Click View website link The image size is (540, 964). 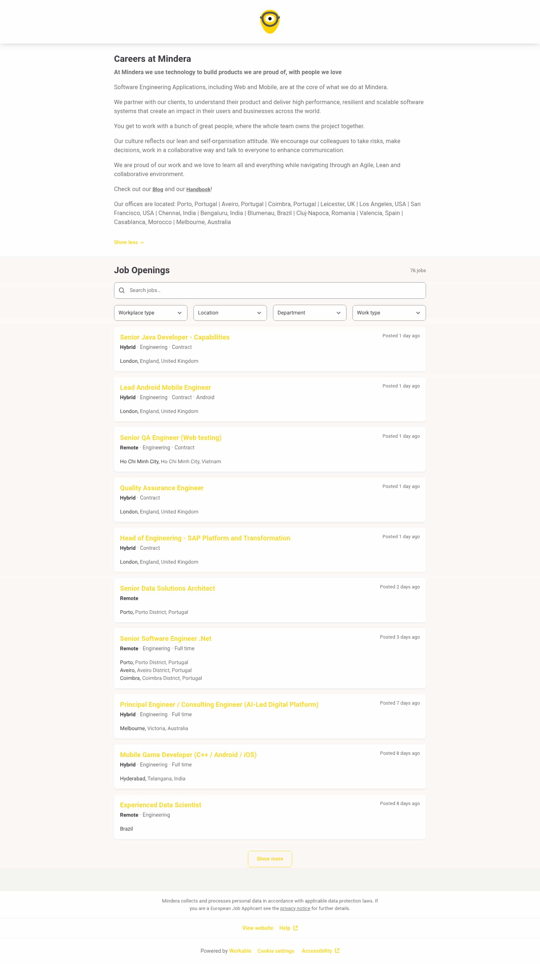[x=258, y=928]
